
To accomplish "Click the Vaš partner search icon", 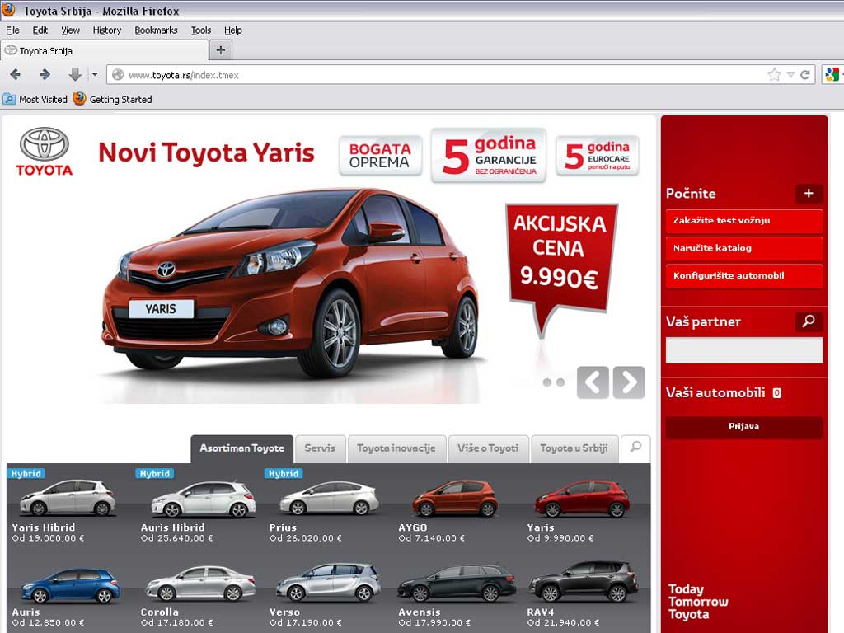I will (x=809, y=321).
